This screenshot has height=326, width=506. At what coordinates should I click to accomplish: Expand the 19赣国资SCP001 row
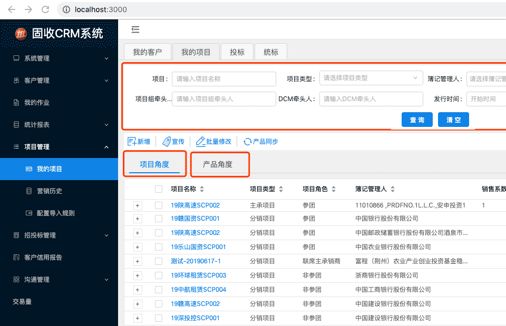137,218
